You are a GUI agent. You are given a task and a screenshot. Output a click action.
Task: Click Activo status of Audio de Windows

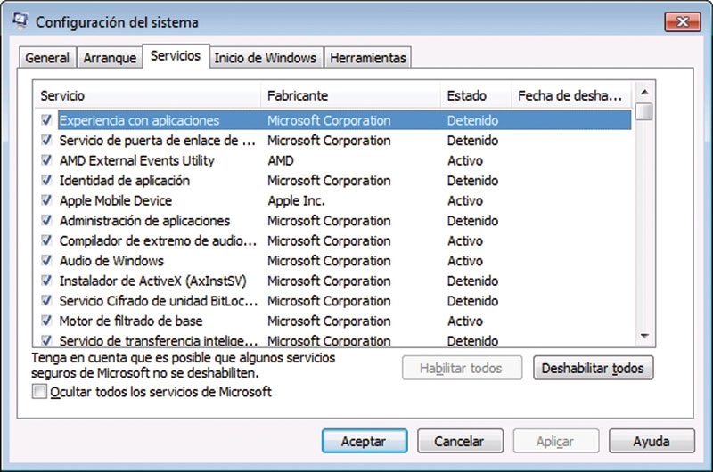464,261
